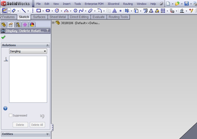Switch to the Sheet Metal tab

coord(58,17)
